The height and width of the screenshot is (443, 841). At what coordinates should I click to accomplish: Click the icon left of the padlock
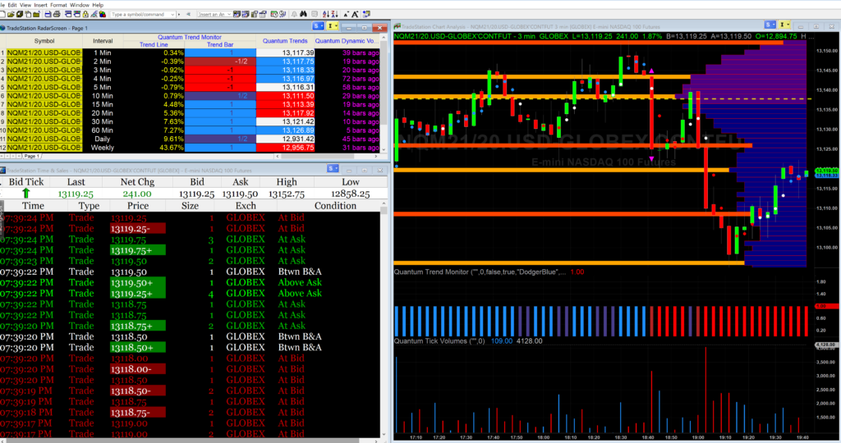(x=76, y=14)
